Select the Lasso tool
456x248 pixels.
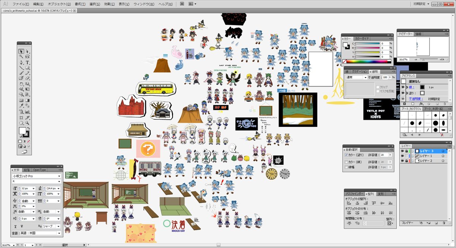27,56
